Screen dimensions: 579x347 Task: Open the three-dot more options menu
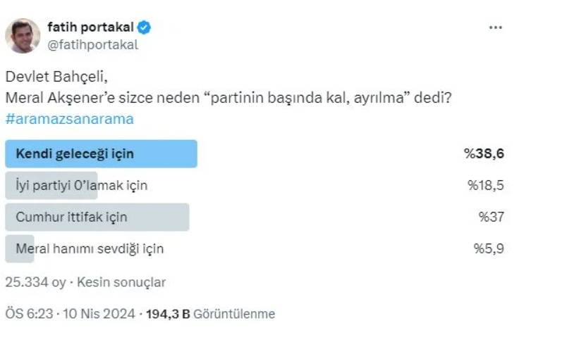pyautogui.click(x=495, y=27)
